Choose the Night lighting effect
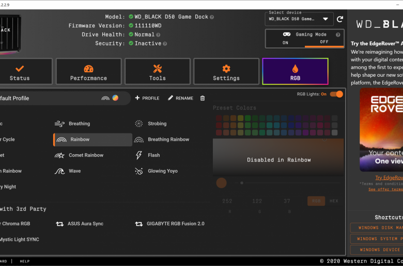403x266 pixels. (x=8, y=187)
